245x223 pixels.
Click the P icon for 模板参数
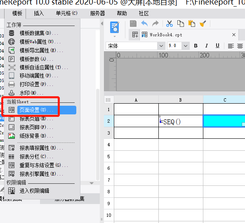pos(12,59)
